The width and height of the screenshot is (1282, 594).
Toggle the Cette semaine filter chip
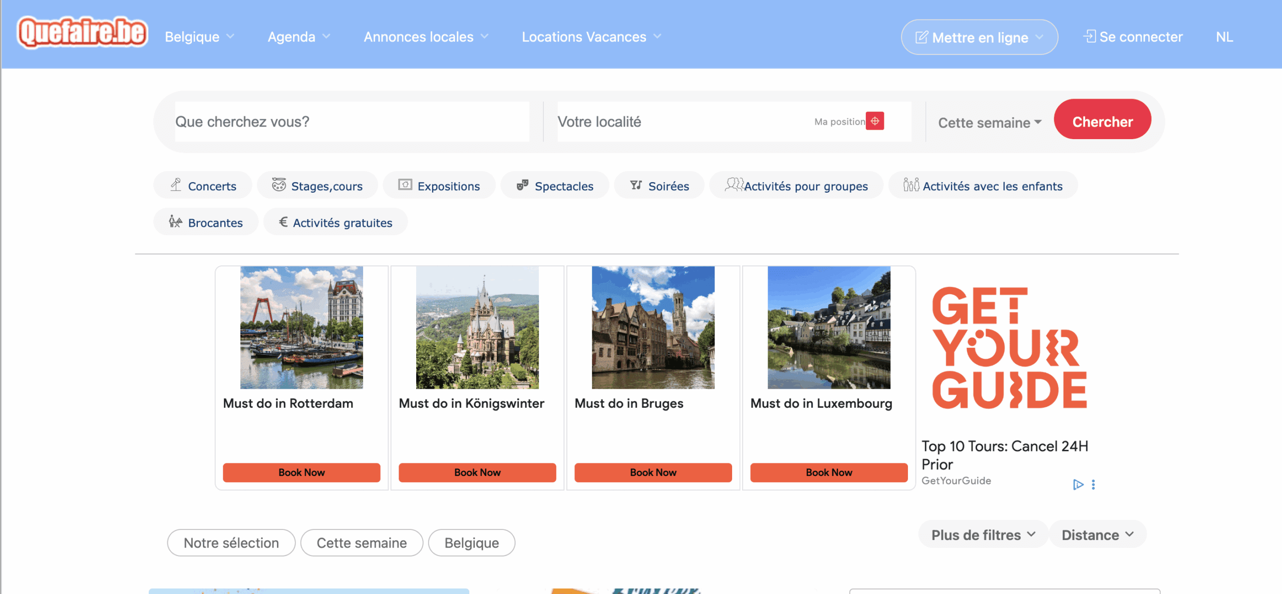point(362,542)
